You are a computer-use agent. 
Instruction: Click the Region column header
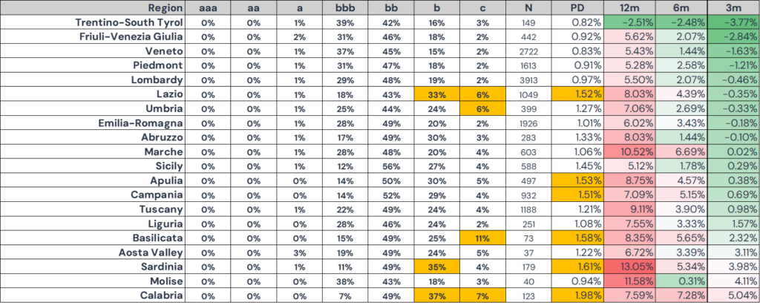coord(93,7)
